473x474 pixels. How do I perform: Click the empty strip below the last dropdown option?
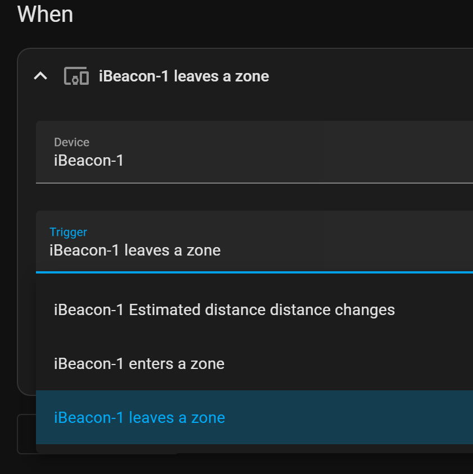click(254, 449)
